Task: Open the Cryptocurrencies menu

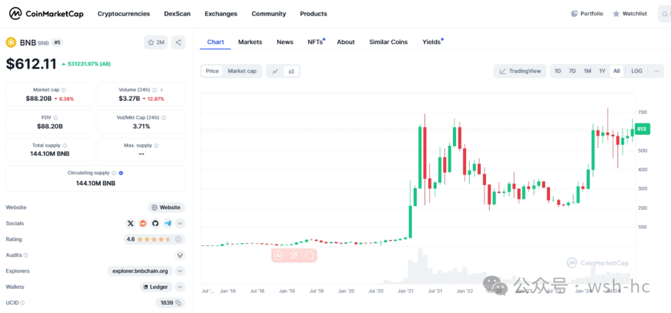Action: (124, 14)
